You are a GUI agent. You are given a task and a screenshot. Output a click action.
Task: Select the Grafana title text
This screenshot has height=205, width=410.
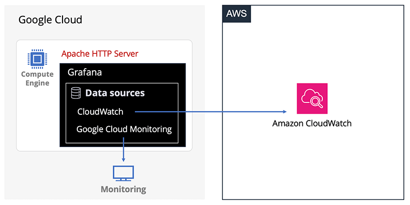(85, 72)
